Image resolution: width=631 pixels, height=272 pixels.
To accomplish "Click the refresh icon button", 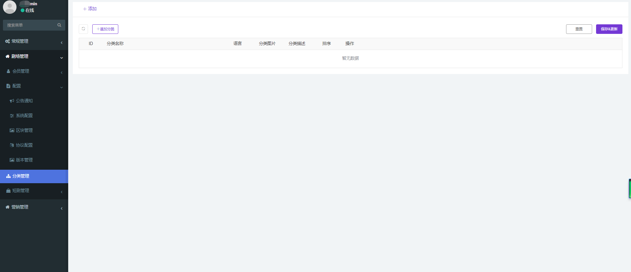I will click(83, 29).
